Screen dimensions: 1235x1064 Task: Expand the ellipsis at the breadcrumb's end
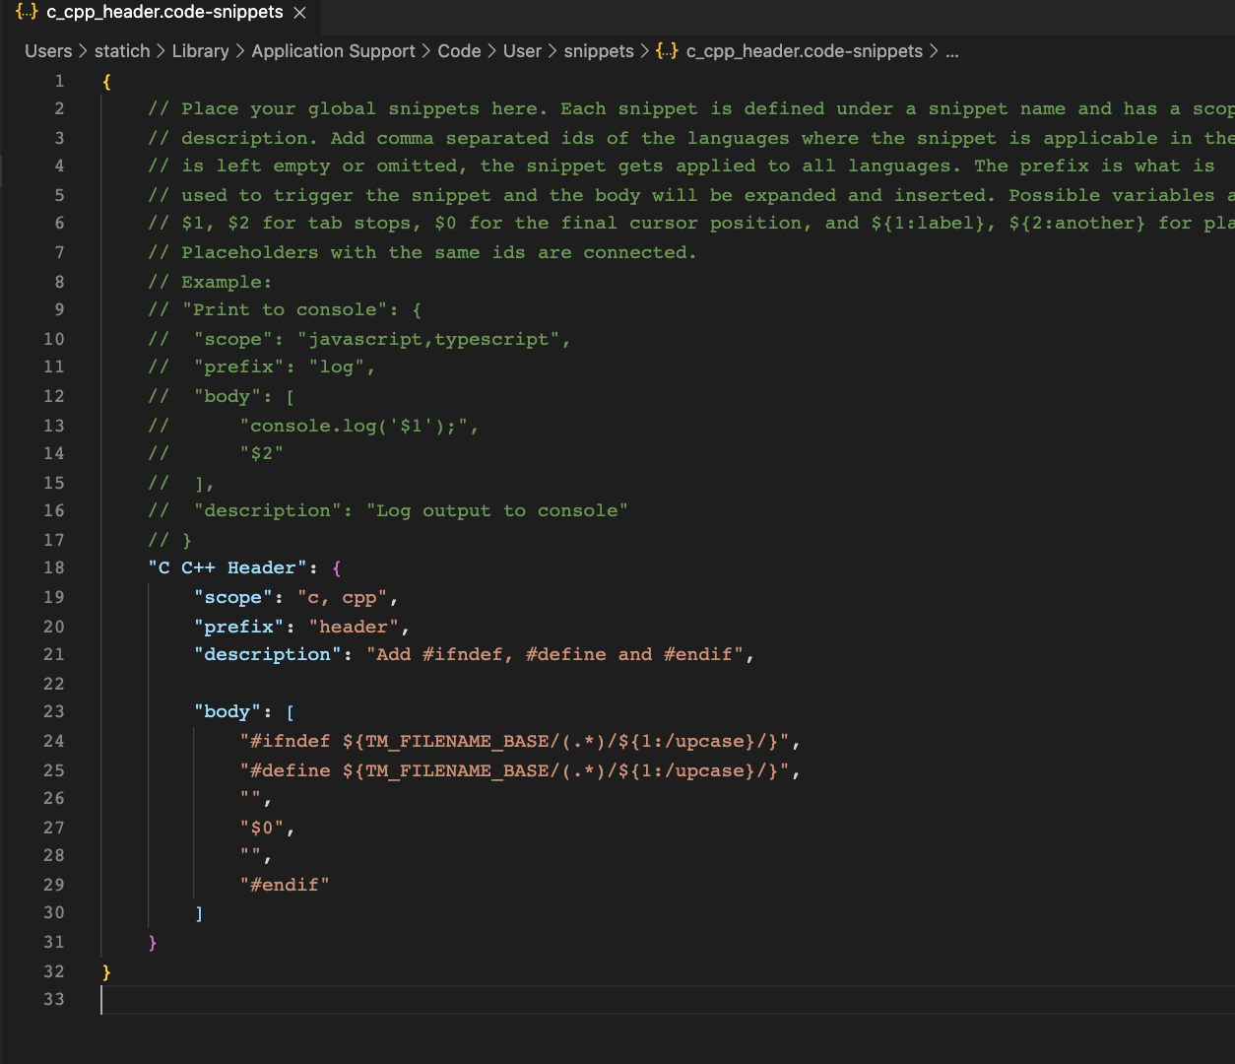click(951, 51)
